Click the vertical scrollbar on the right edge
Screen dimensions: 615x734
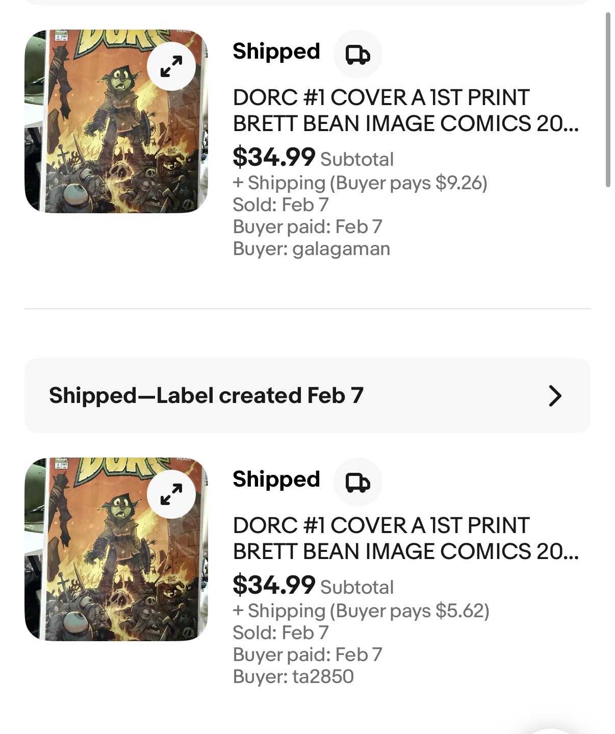(x=608, y=100)
